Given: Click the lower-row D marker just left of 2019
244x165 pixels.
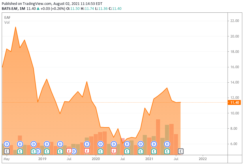Looking at the screenshot, I should (x=38, y=151).
